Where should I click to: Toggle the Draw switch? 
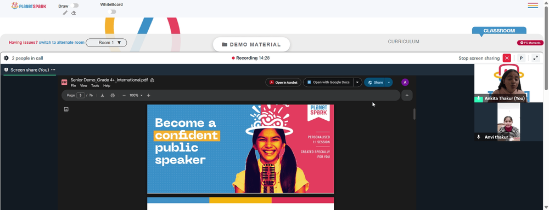point(74,5)
